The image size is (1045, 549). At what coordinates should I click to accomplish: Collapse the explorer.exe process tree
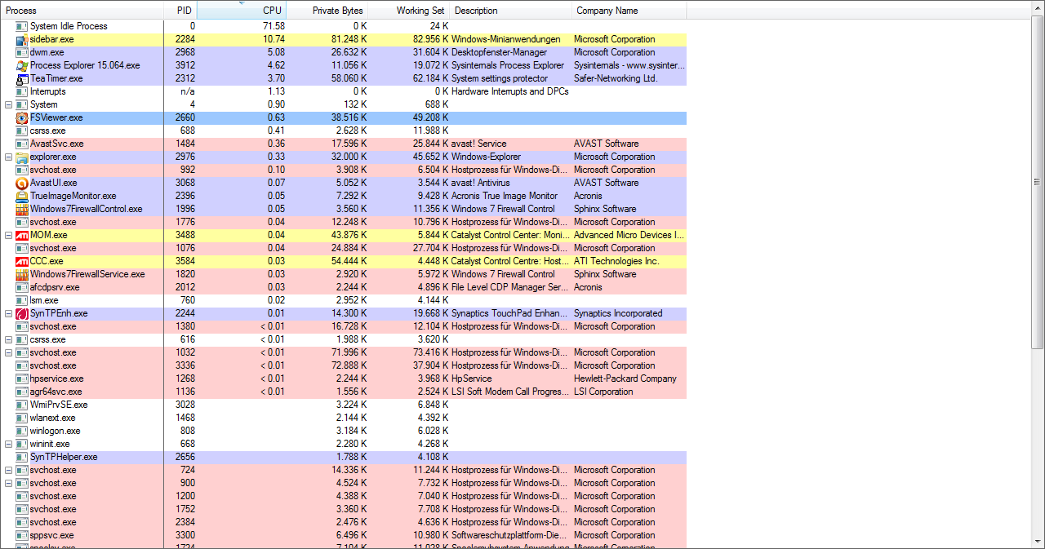(x=8, y=157)
